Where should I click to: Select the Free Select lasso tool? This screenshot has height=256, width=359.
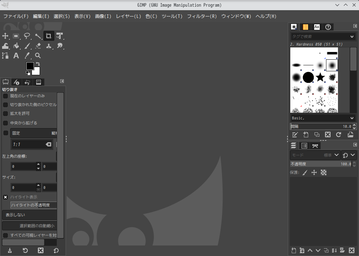[27, 36]
